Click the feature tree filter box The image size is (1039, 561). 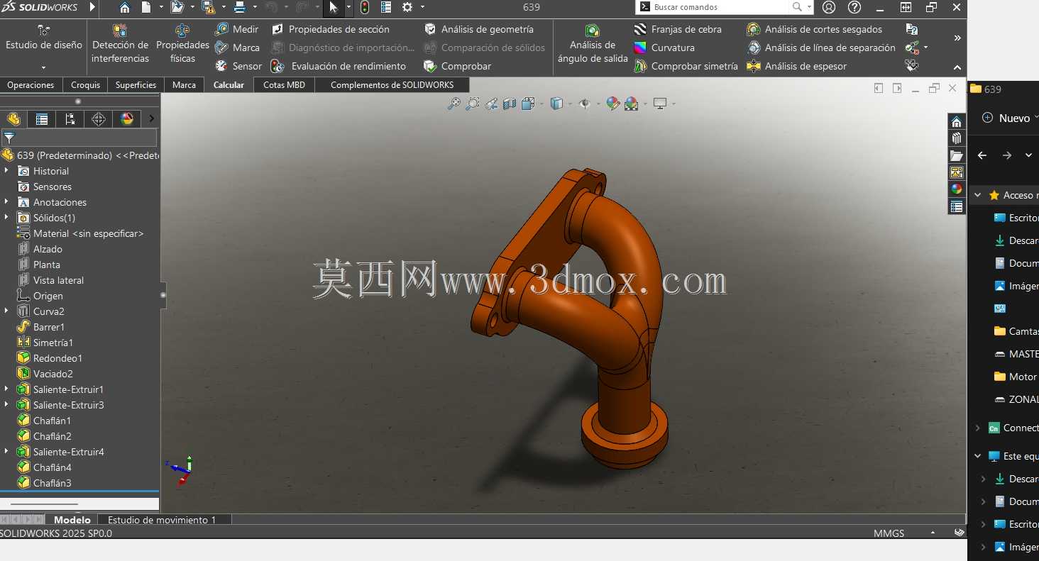(x=79, y=138)
